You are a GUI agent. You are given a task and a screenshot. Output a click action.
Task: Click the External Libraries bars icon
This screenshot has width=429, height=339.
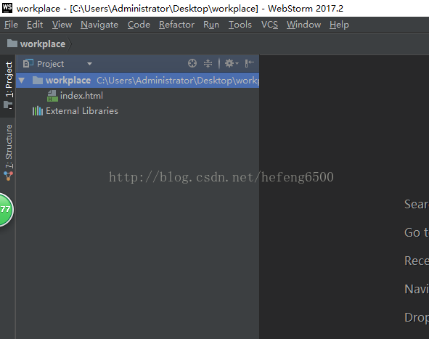click(x=38, y=111)
